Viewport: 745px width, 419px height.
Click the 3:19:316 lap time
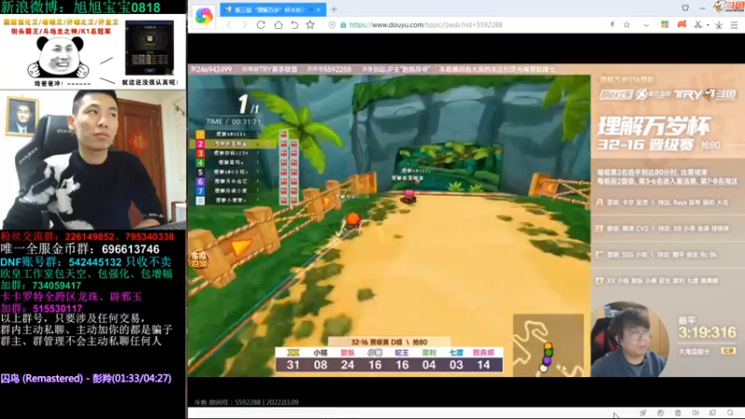707,332
